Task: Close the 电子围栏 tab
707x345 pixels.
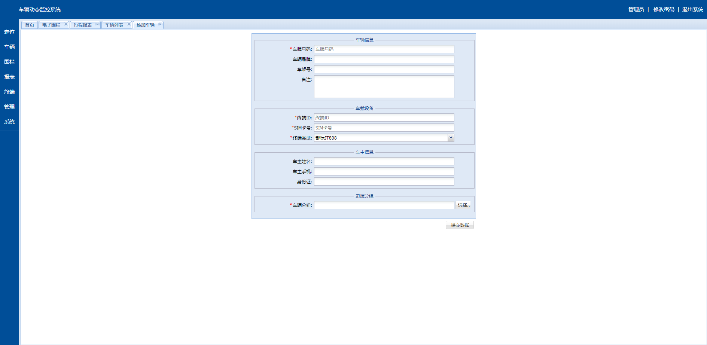Action: [x=66, y=24]
